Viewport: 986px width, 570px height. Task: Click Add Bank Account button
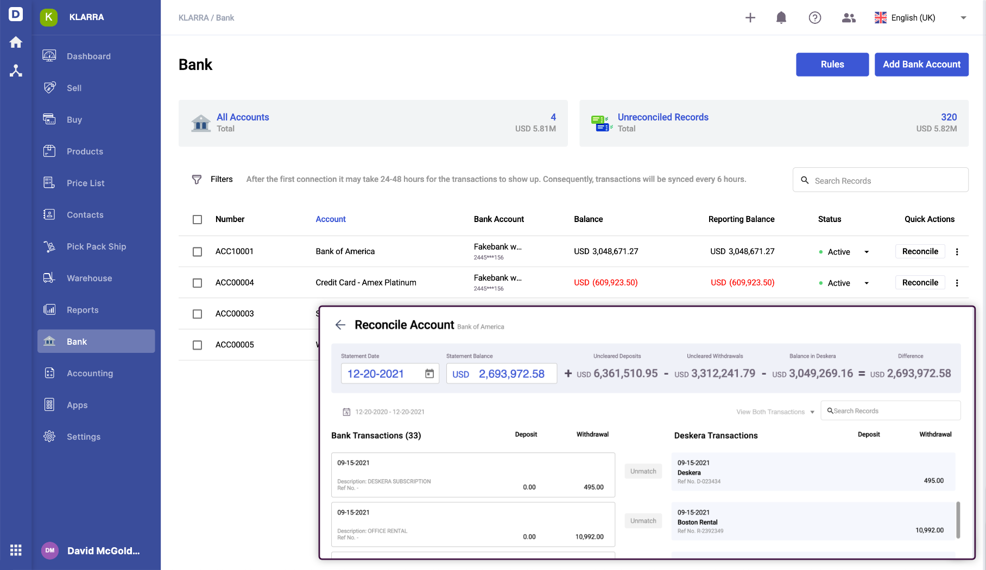pos(921,64)
